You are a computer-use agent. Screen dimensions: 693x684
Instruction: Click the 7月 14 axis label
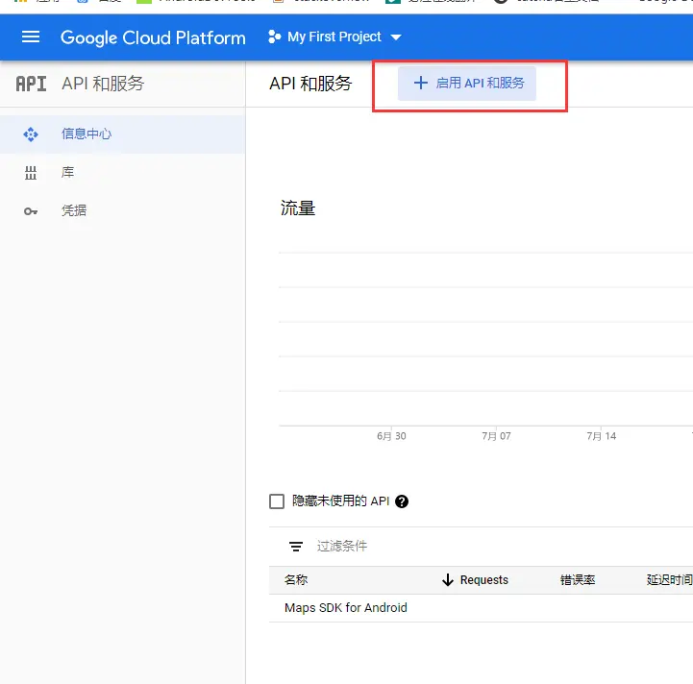(x=601, y=436)
